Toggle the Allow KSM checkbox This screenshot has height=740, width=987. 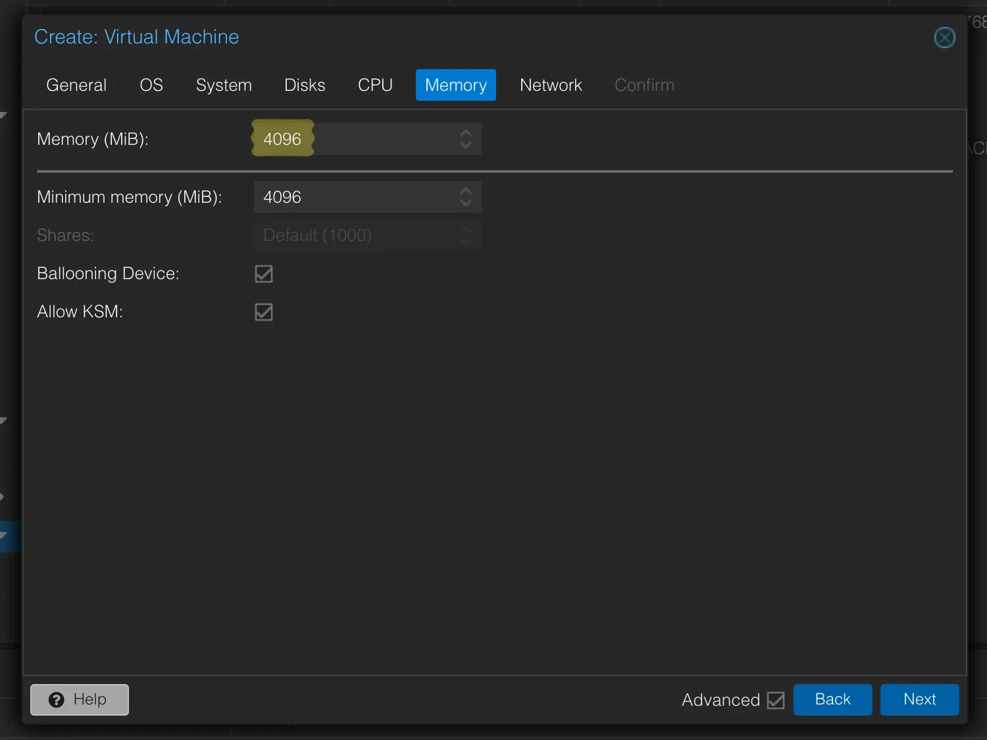pyautogui.click(x=264, y=312)
